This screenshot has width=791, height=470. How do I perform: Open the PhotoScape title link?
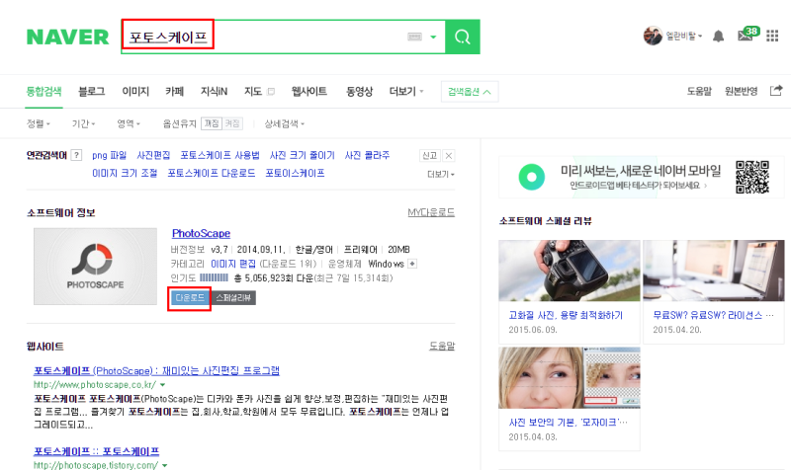pyautogui.click(x=202, y=233)
